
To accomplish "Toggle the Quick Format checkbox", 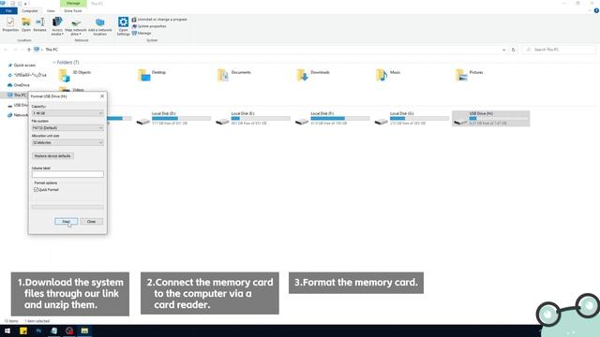I will point(37,189).
